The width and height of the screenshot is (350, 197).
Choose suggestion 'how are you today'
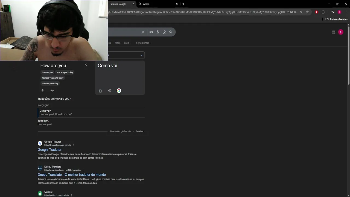50,83
